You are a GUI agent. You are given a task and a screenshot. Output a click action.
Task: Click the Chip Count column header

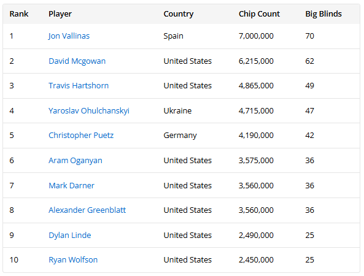pyautogui.click(x=259, y=14)
